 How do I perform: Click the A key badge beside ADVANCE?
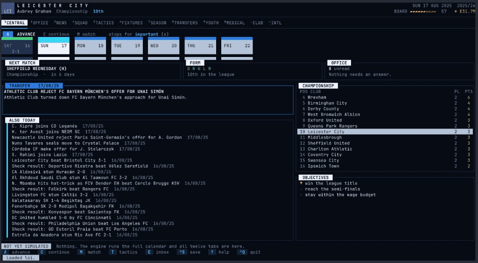8,34
